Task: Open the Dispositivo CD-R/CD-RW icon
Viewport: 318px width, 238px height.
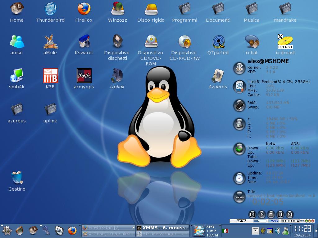Action: point(184,42)
